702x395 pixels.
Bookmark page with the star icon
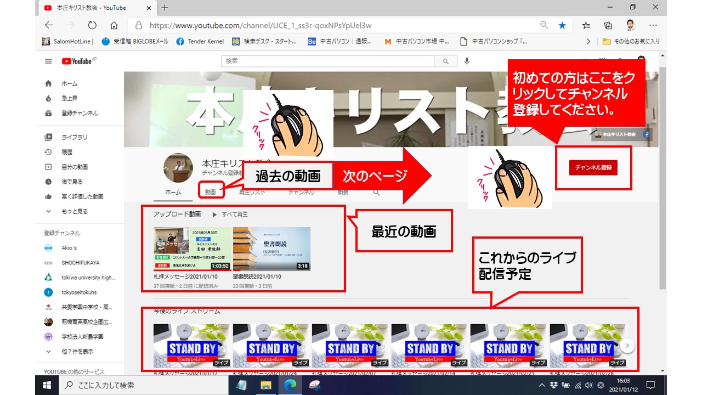coord(562,25)
